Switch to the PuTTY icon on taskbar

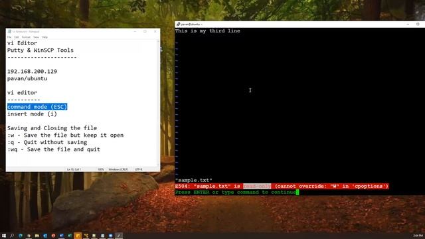pos(119,236)
